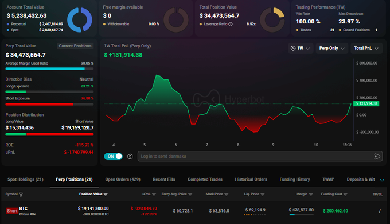The height and width of the screenshot is (224, 390).
Task: Click the BTC symbol name in the positions table
Action: pyautogui.click(x=24, y=209)
